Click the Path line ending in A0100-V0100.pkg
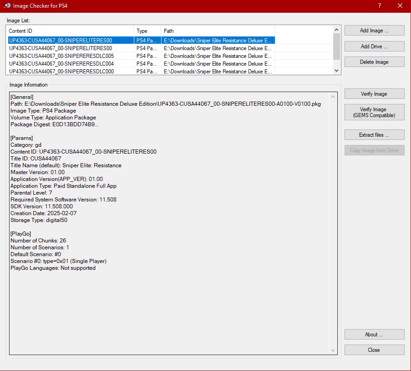This screenshot has height=371, width=411. tap(166, 104)
